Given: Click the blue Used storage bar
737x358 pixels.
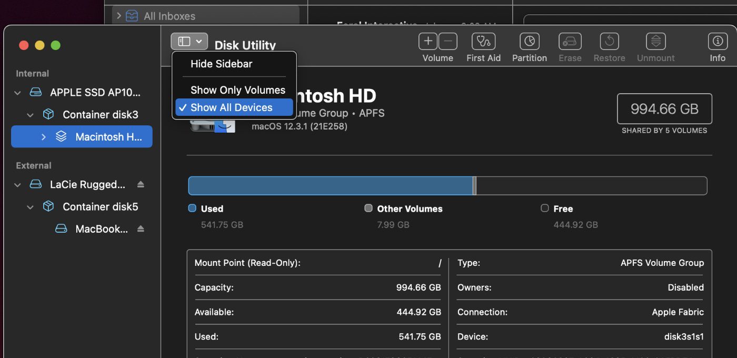Looking at the screenshot, I should (x=331, y=186).
